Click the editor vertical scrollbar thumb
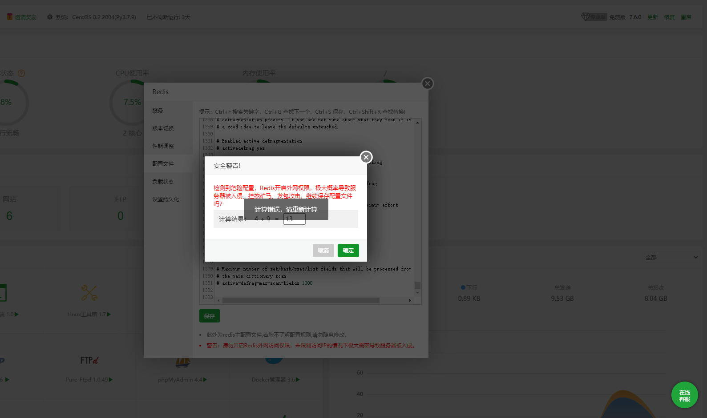The image size is (707, 418). coord(417,285)
